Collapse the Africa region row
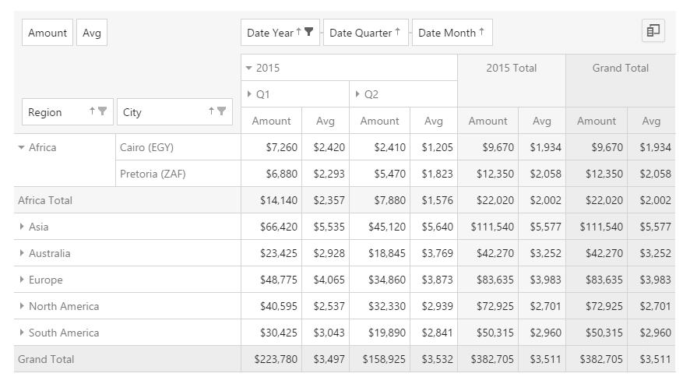 coord(22,147)
